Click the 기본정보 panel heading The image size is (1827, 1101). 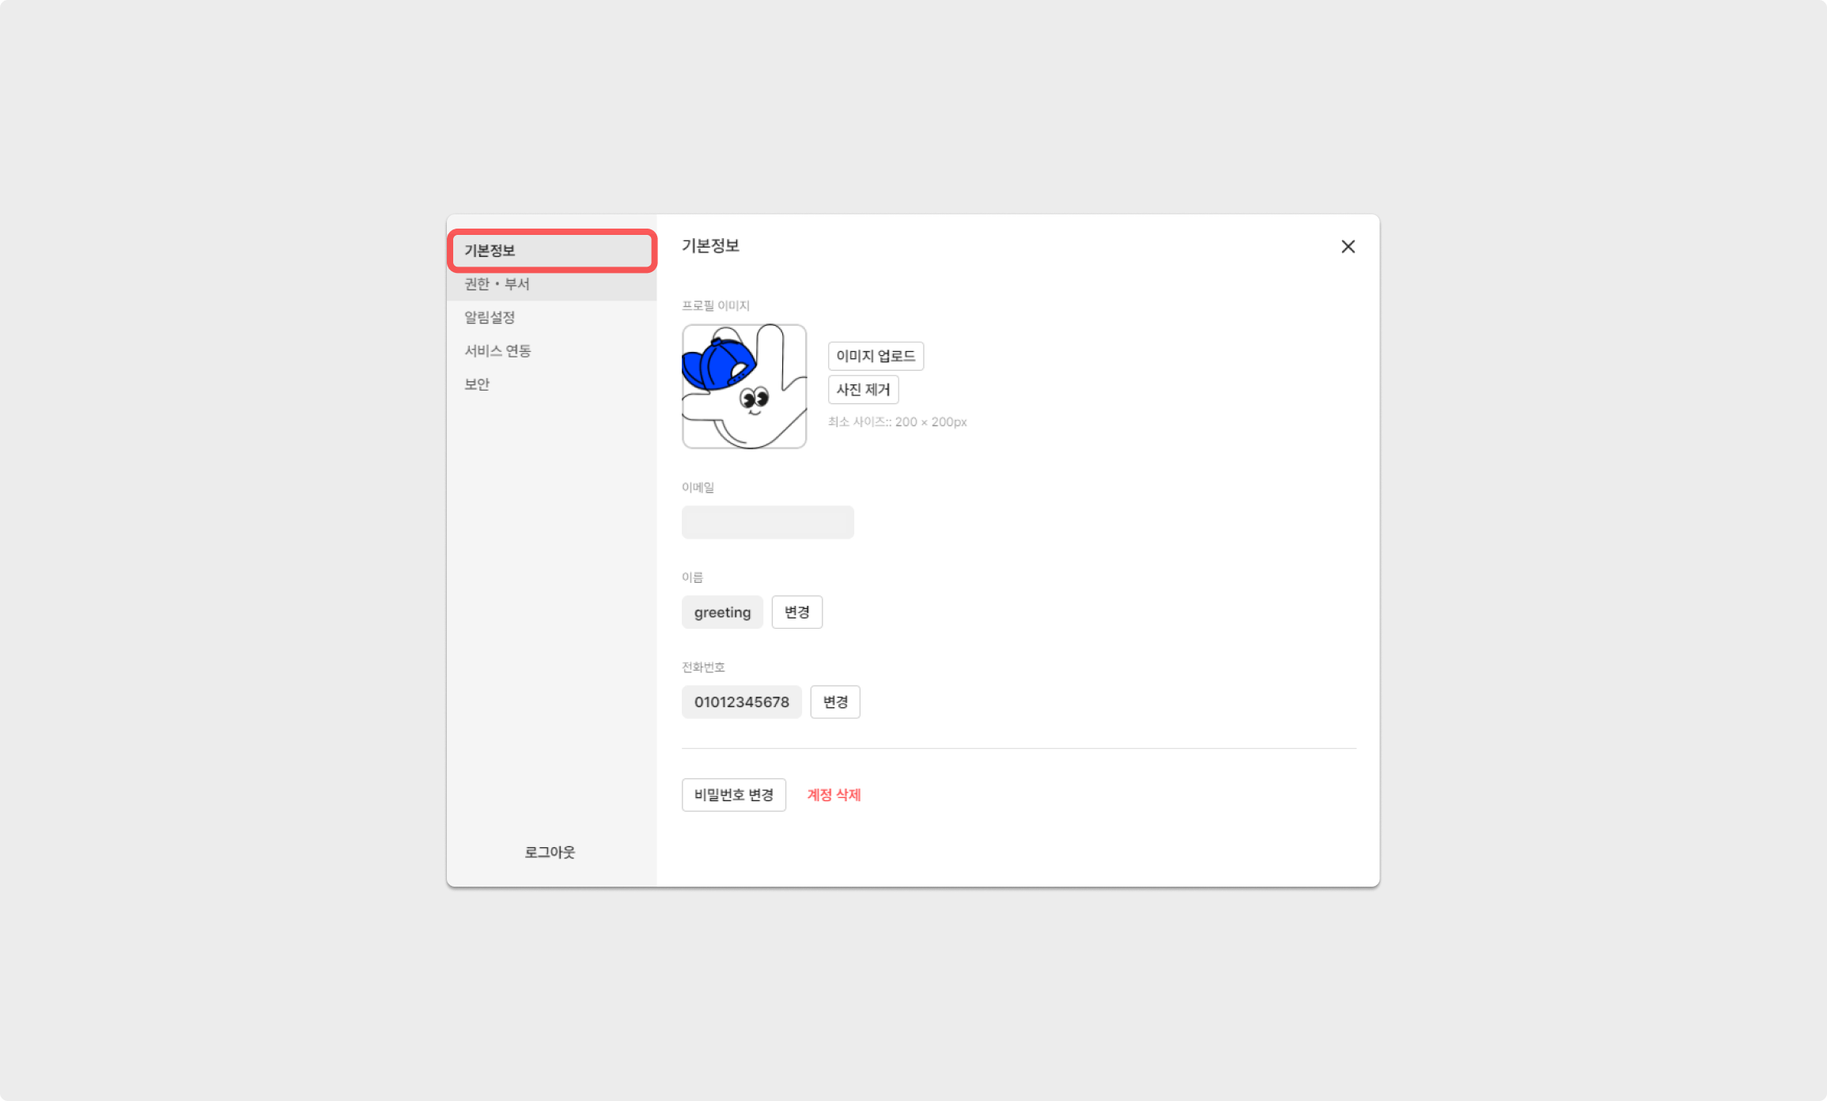coord(710,246)
